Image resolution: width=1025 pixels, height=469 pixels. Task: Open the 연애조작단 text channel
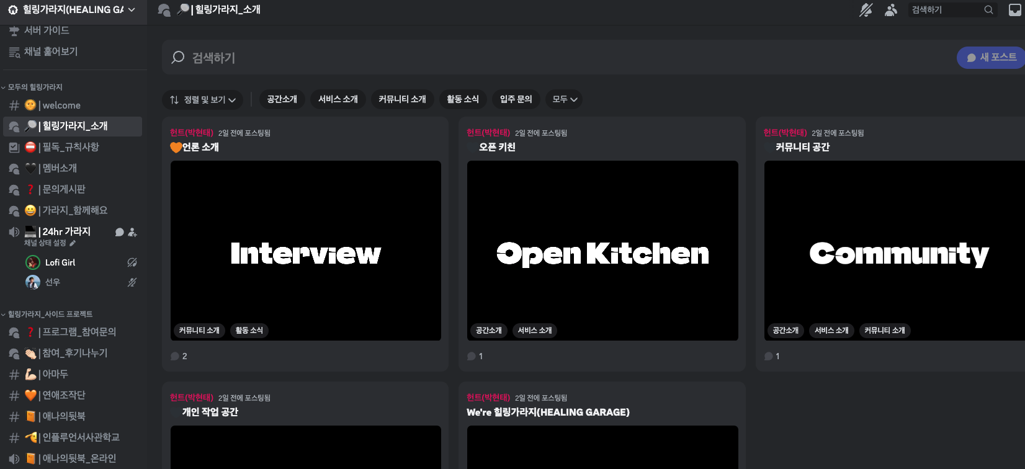click(x=73, y=396)
